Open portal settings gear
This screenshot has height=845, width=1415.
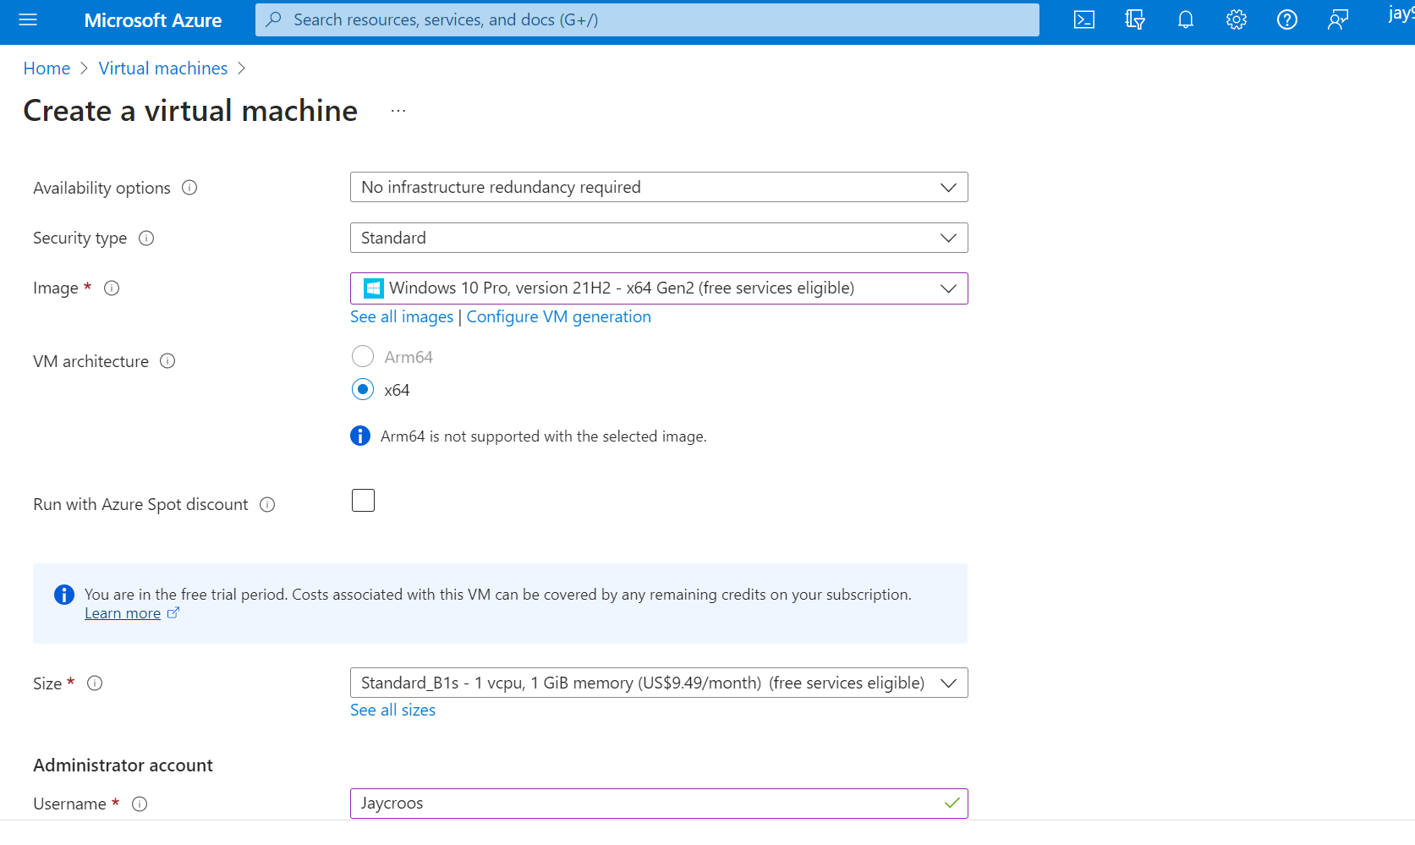pos(1237,19)
